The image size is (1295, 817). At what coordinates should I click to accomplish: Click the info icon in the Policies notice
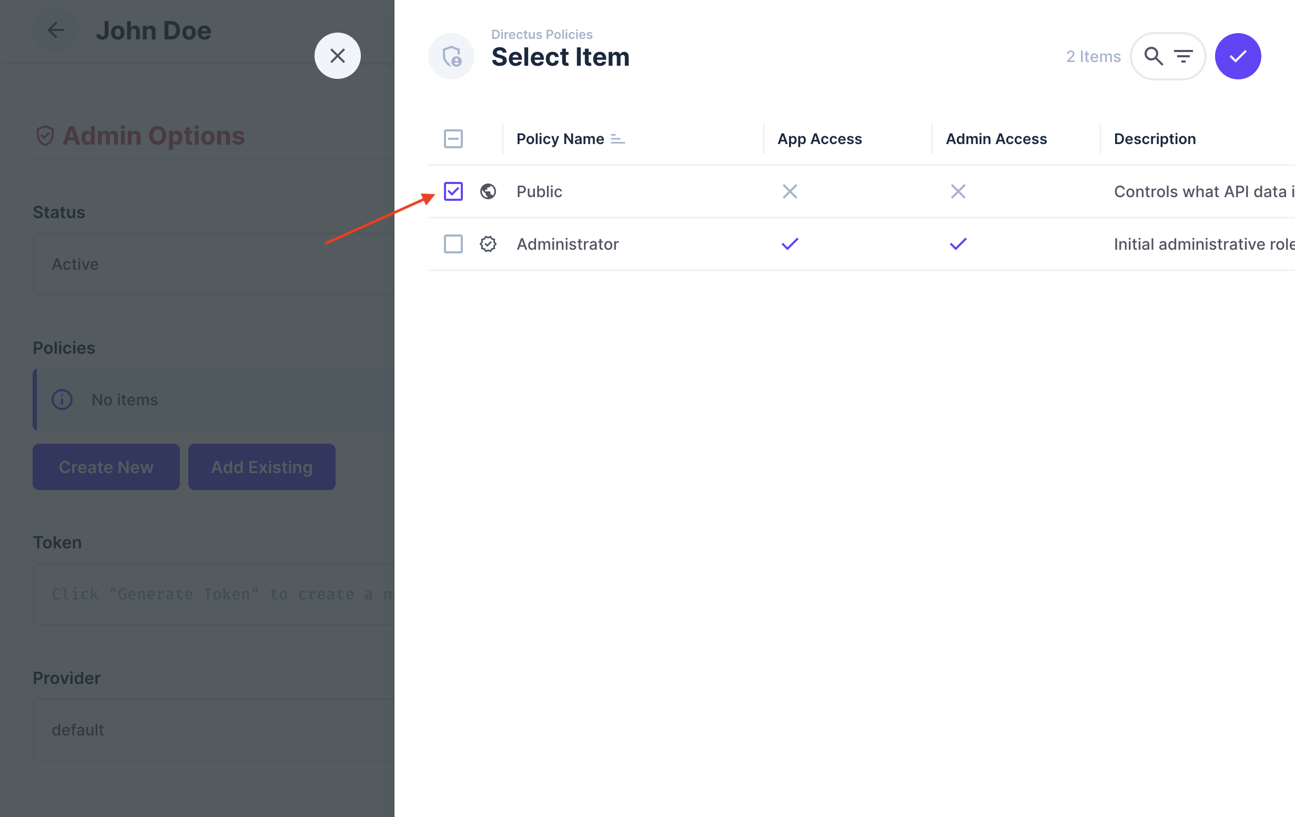click(62, 400)
